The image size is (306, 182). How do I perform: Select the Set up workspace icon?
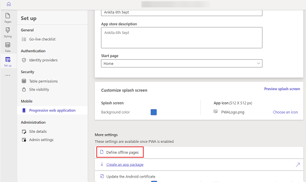click(8, 61)
